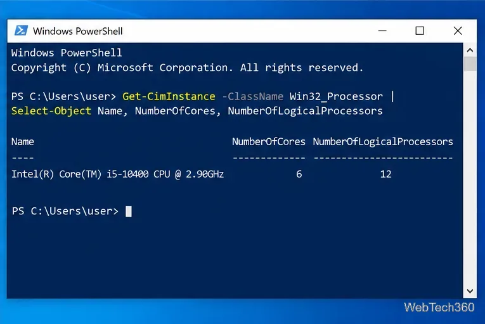The image size is (485, 324).
Task: Minimize the Windows PowerShell window
Action: [382, 30]
